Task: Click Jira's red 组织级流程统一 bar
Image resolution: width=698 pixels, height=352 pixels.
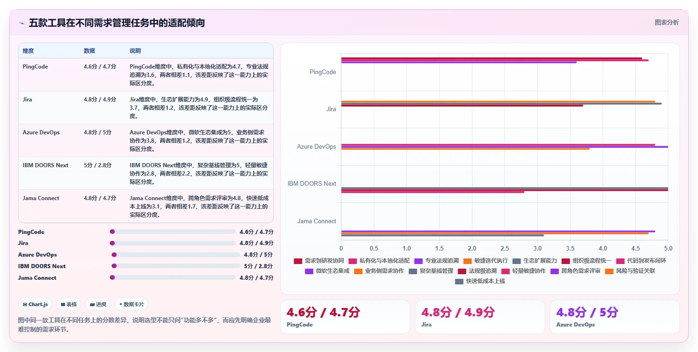Action: tap(462, 106)
